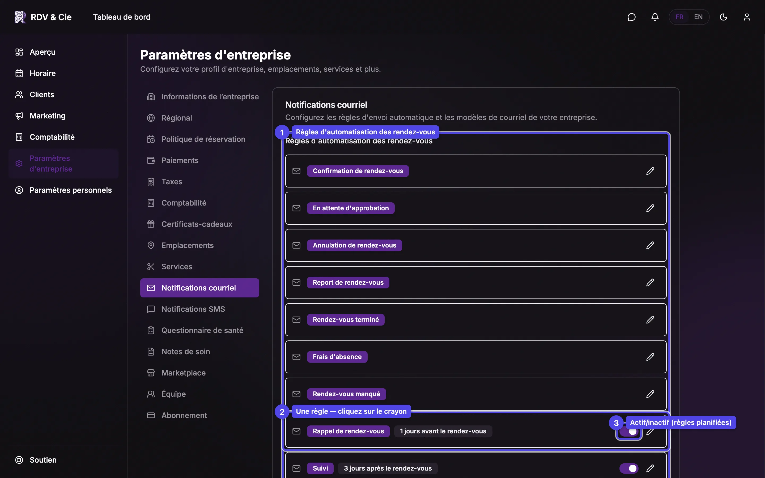Edit the Annulation de rendez-vous rule
Screen dimensions: 765x478
[650, 245]
